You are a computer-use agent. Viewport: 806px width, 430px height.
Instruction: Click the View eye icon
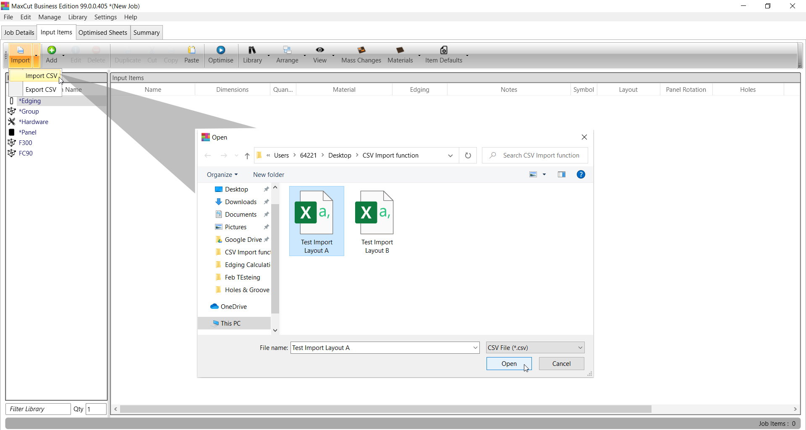(x=320, y=50)
